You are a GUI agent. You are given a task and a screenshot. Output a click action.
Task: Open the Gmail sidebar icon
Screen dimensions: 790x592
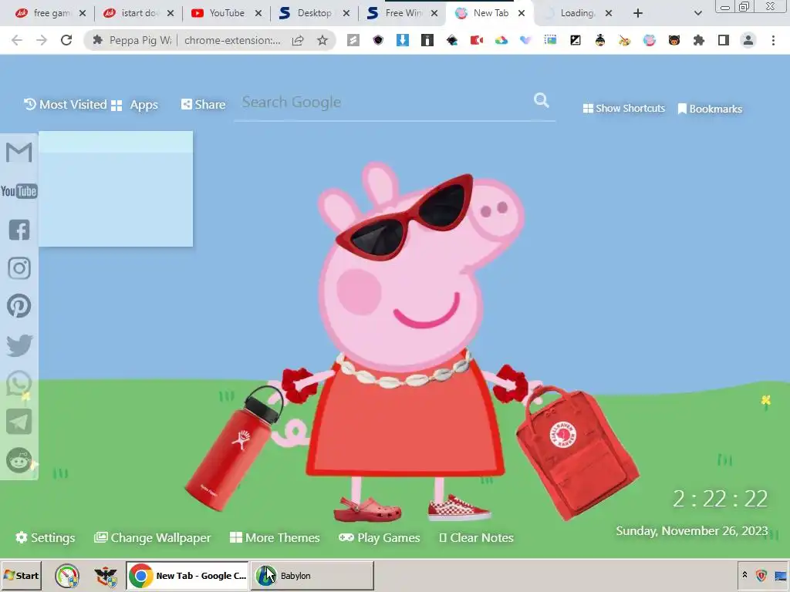pyautogui.click(x=19, y=153)
